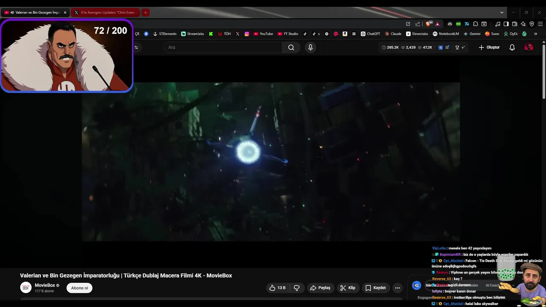Image resolution: width=546 pixels, height=307 pixels.
Task: Open the MovieBox channel name link
Action: click(45, 285)
